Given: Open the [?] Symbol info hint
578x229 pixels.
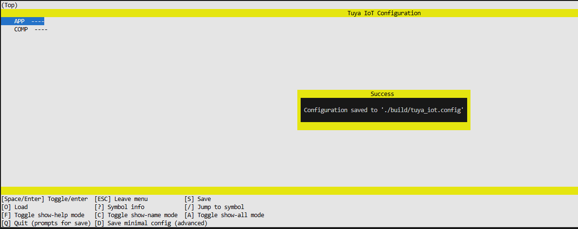Looking at the screenshot, I should [119, 207].
